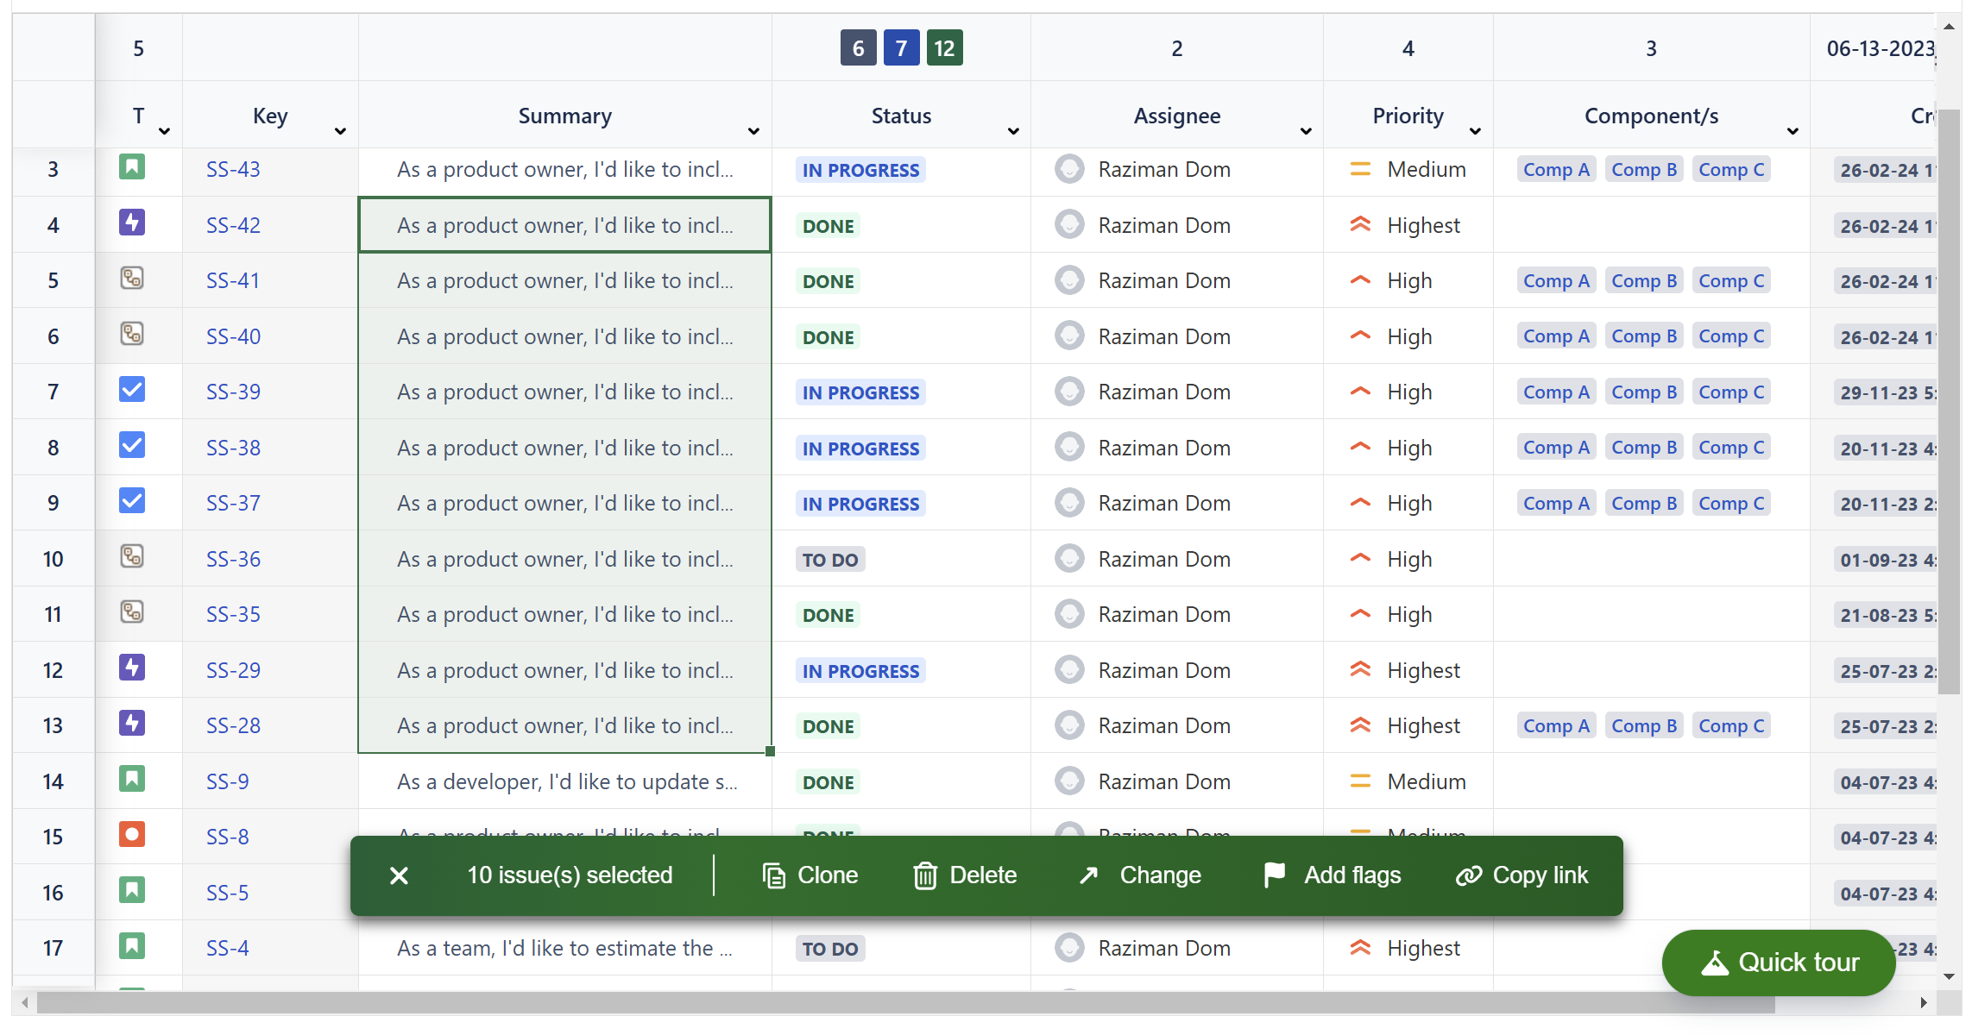Image resolution: width=1972 pixels, height=1035 pixels.
Task: Click the task checkbox icon on SS-37
Action: [x=131, y=501]
